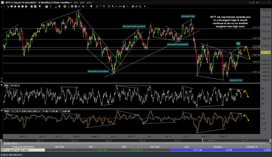The width and height of the screenshot is (272, 157).
Task: Switch to the area chart type icon
Action: tap(56, 7)
